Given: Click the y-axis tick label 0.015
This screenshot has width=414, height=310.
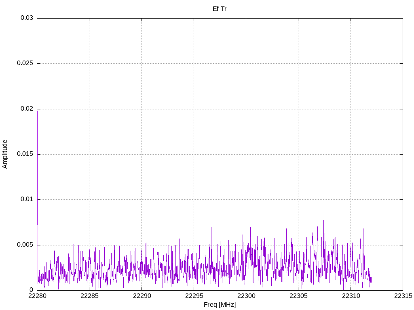Looking at the screenshot, I should coord(25,154).
